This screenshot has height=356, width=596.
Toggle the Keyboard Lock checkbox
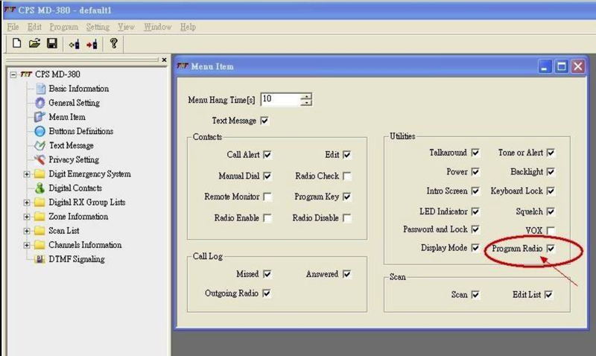click(551, 191)
